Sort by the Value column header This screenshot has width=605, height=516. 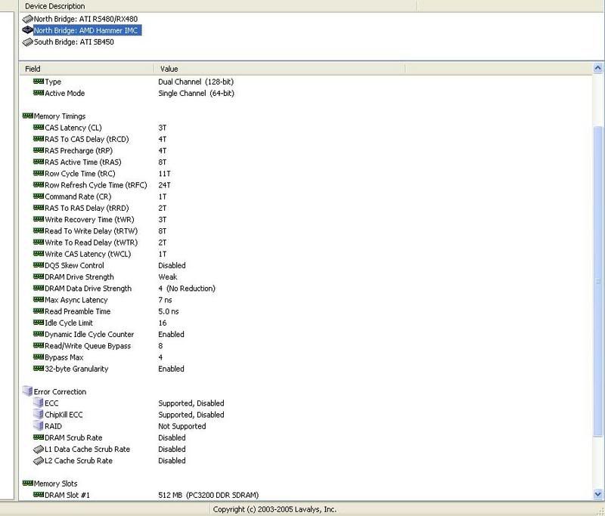pos(279,69)
